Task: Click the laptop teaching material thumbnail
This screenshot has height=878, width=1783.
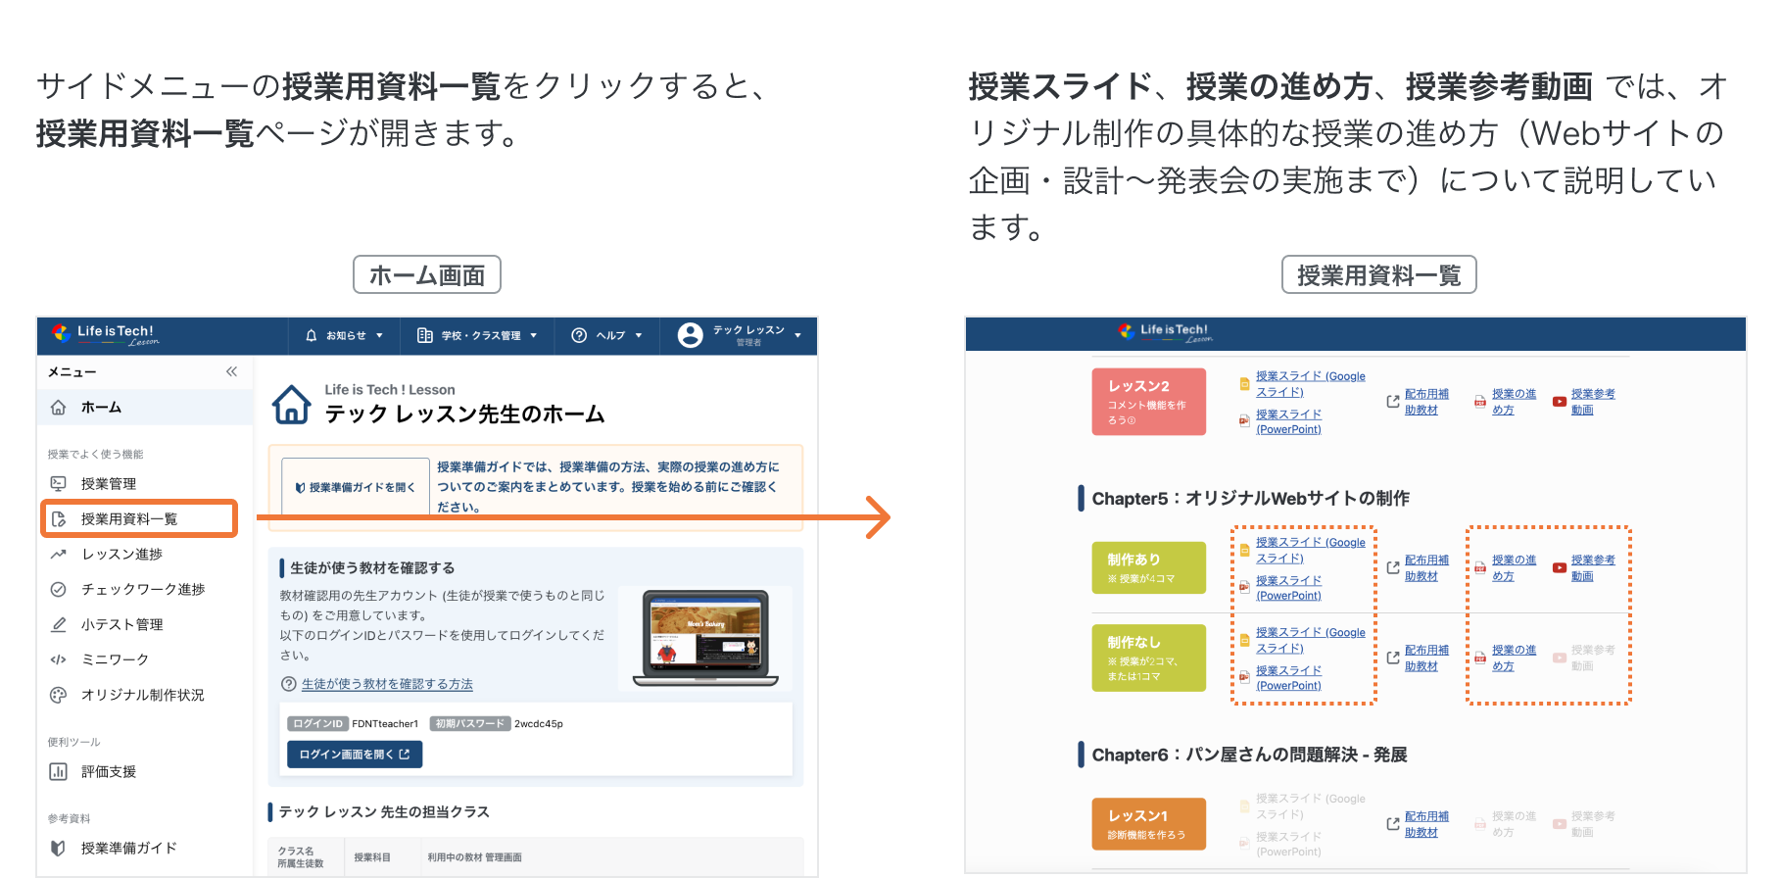Action: [705, 638]
